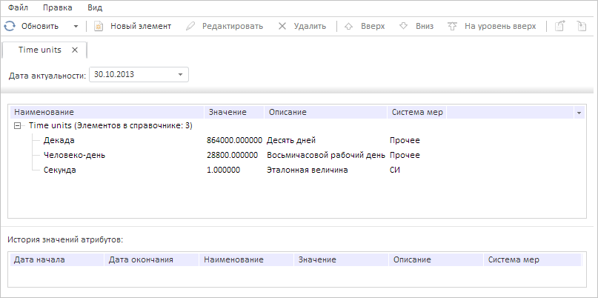Click the Удалить cross icon
Image resolution: width=598 pixels, height=298 pixels.
point(282,26)
